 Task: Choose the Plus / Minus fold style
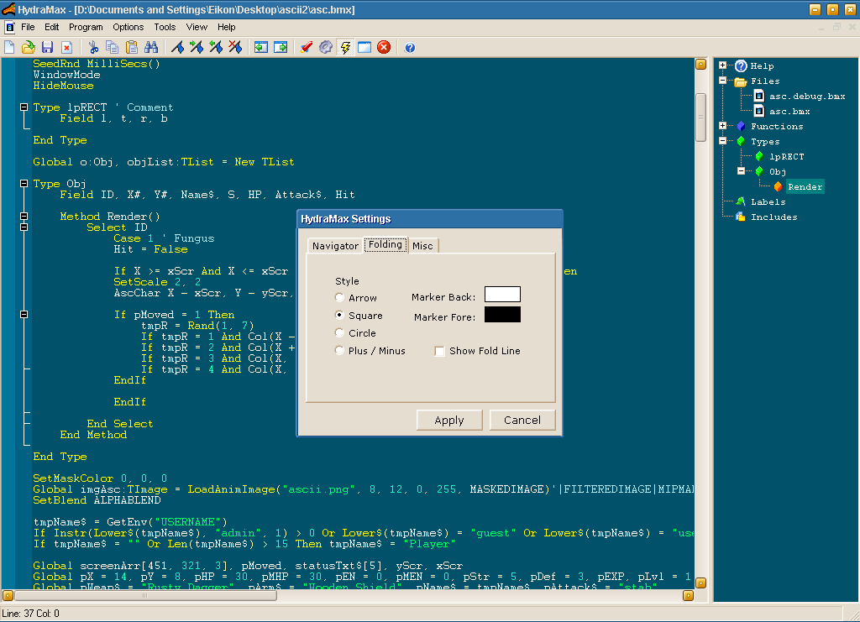[339, 351]
